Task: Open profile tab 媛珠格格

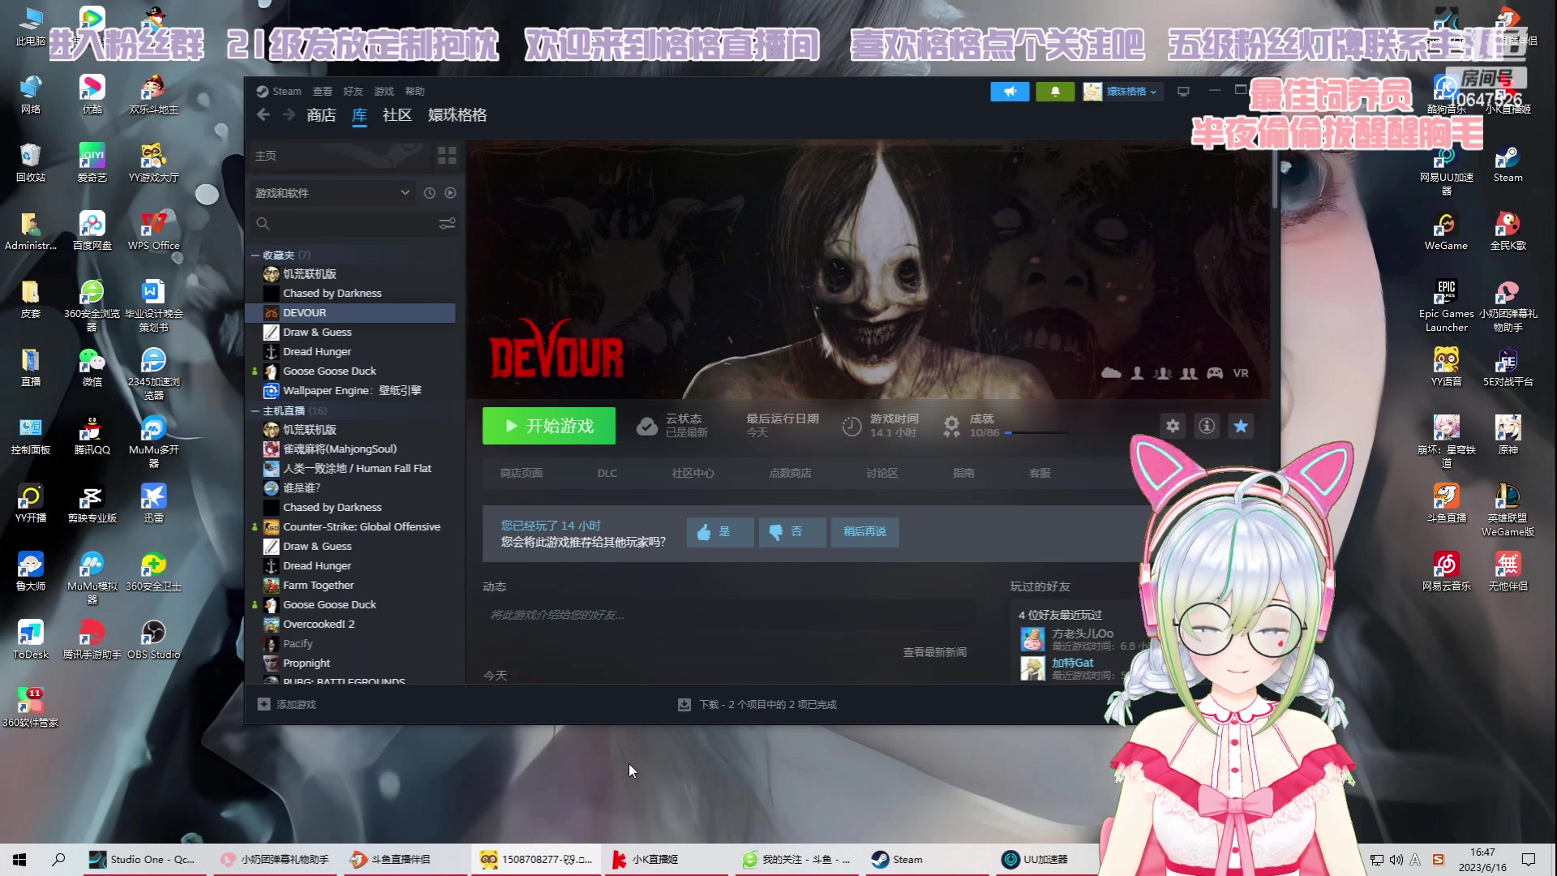Action: pyautogui.click(x=457, y=115)
